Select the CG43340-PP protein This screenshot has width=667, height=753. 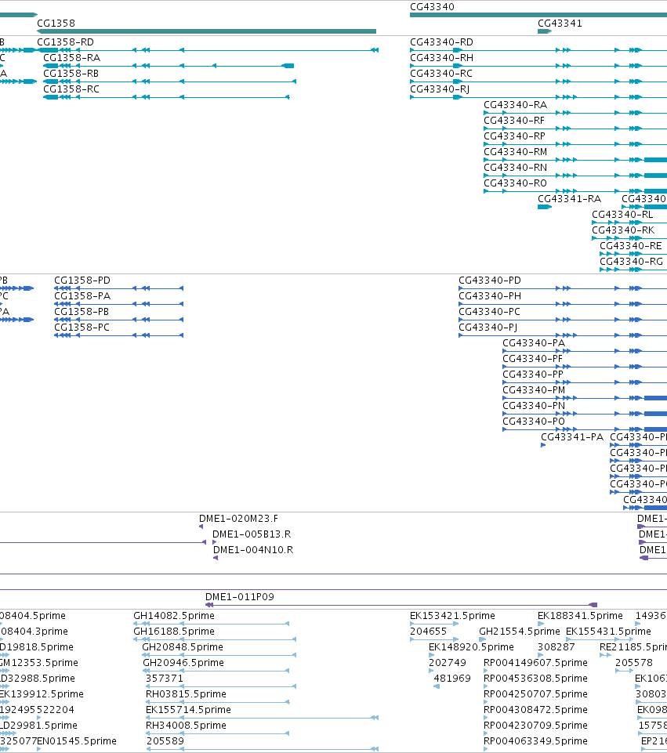(532, 374)
